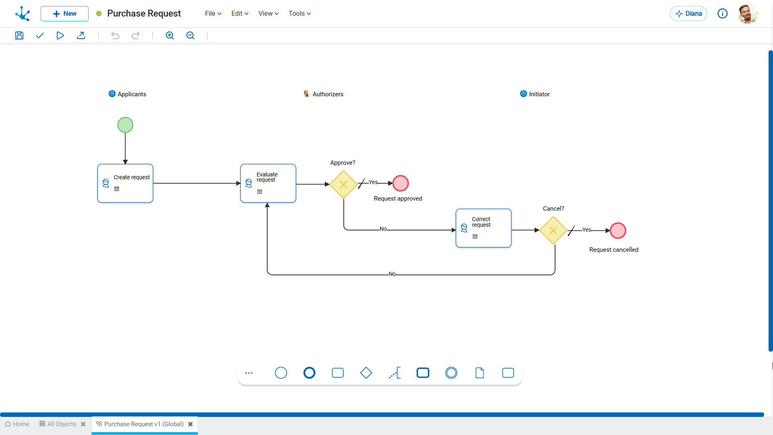The image size is (773, 435).
Task: Zoom out of the diagram
Action: point(190,35)
